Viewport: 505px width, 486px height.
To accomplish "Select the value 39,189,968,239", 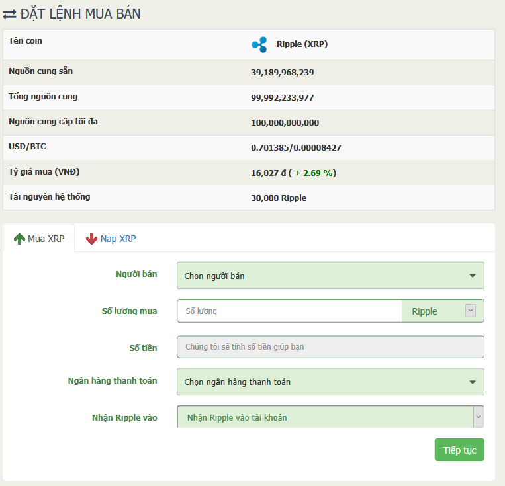I will [x=283, y=73].
